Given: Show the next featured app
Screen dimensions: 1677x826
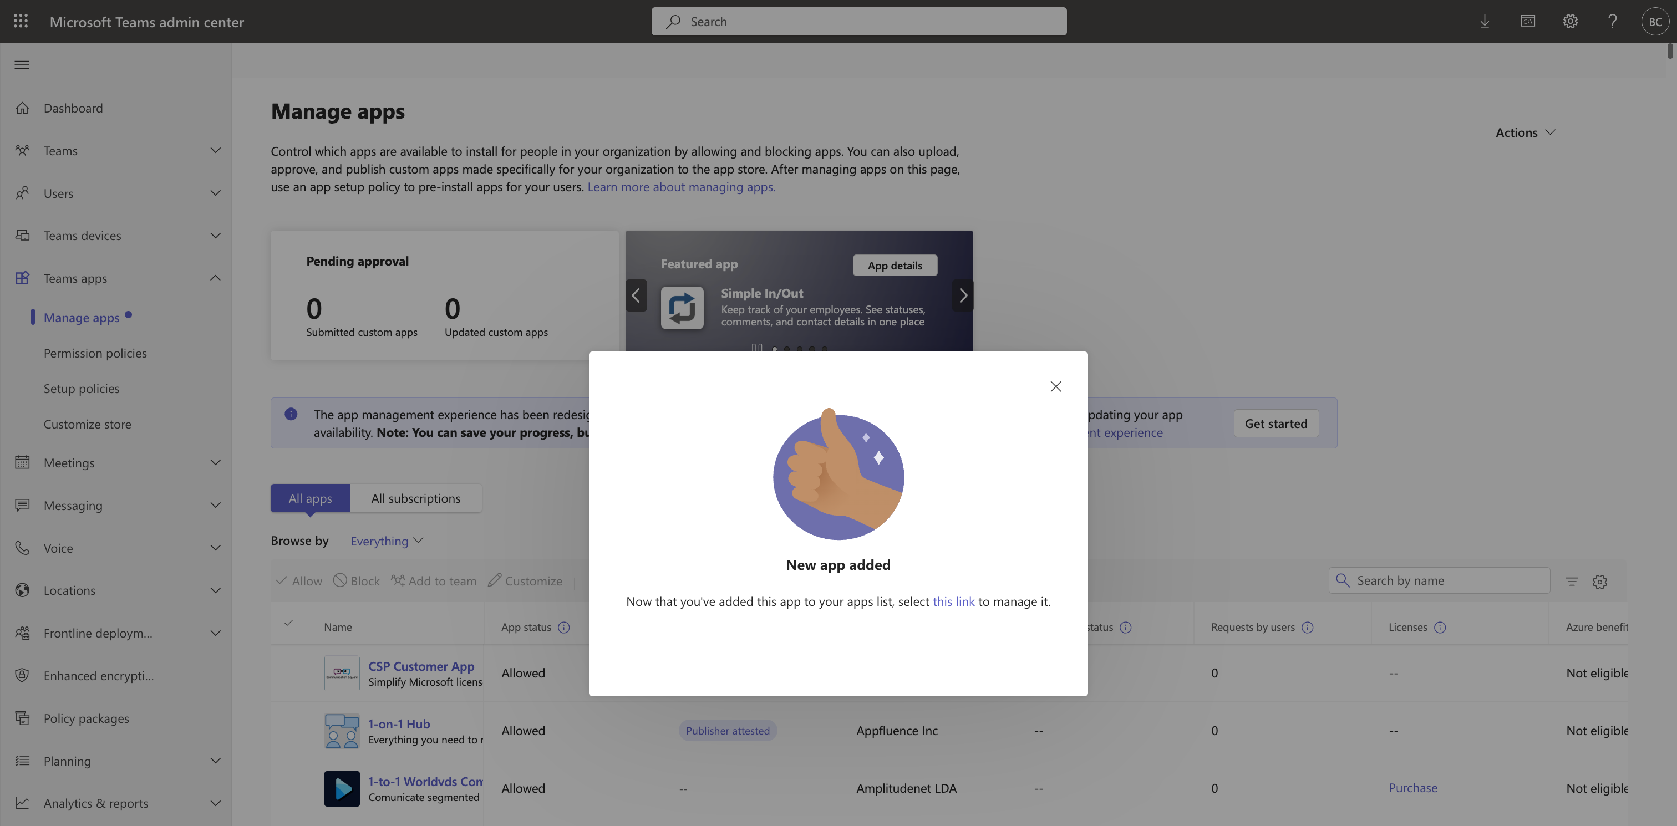Looking at the screenshot, I should (x=962, y=295).
